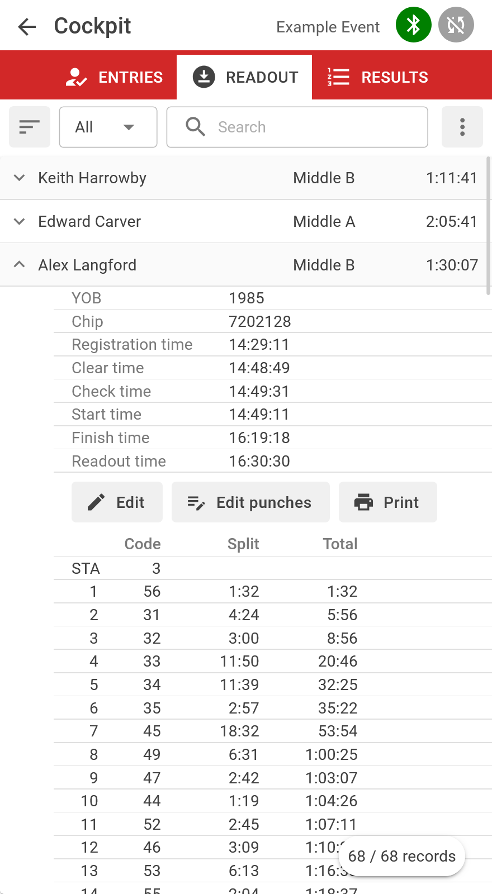The height and width of the screenshot is (894, 492).
Task: Go back with the arrow icon
Action: coord(27,26)
